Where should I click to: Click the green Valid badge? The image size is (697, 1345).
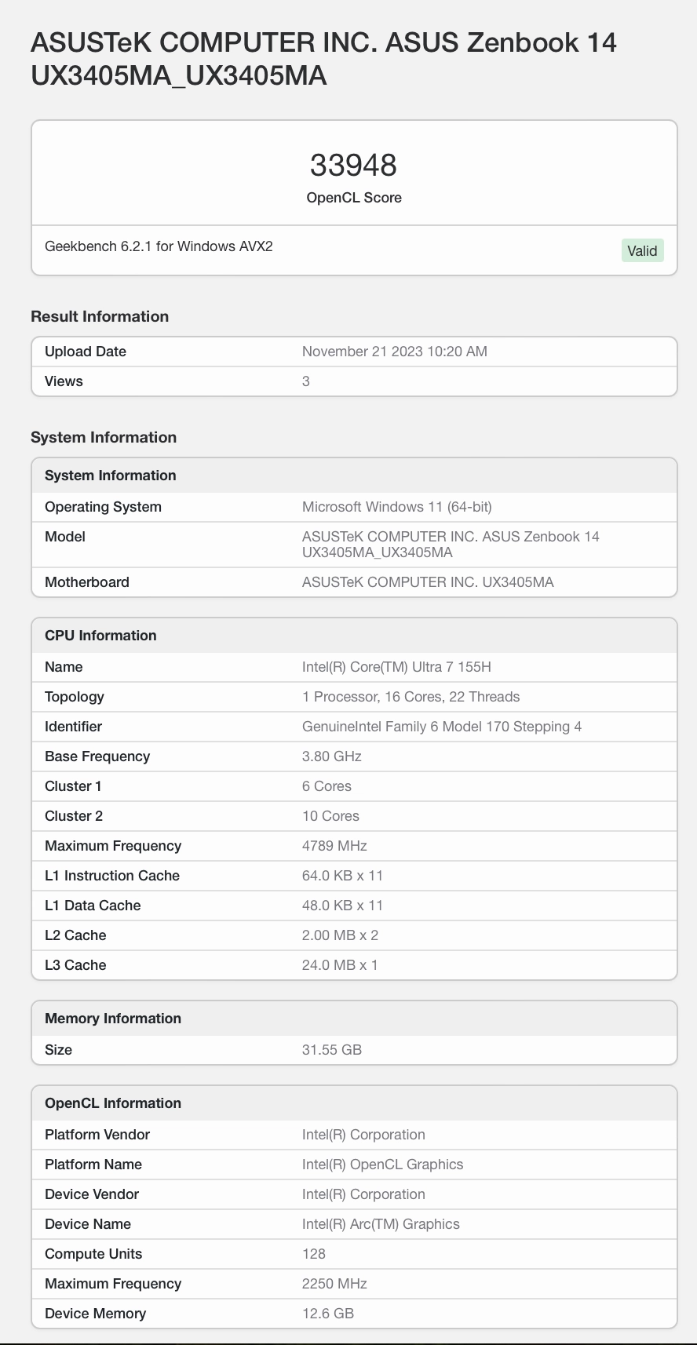[x=642, y=251]
